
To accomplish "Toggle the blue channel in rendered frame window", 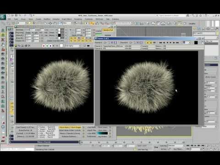I will point(50,46).
